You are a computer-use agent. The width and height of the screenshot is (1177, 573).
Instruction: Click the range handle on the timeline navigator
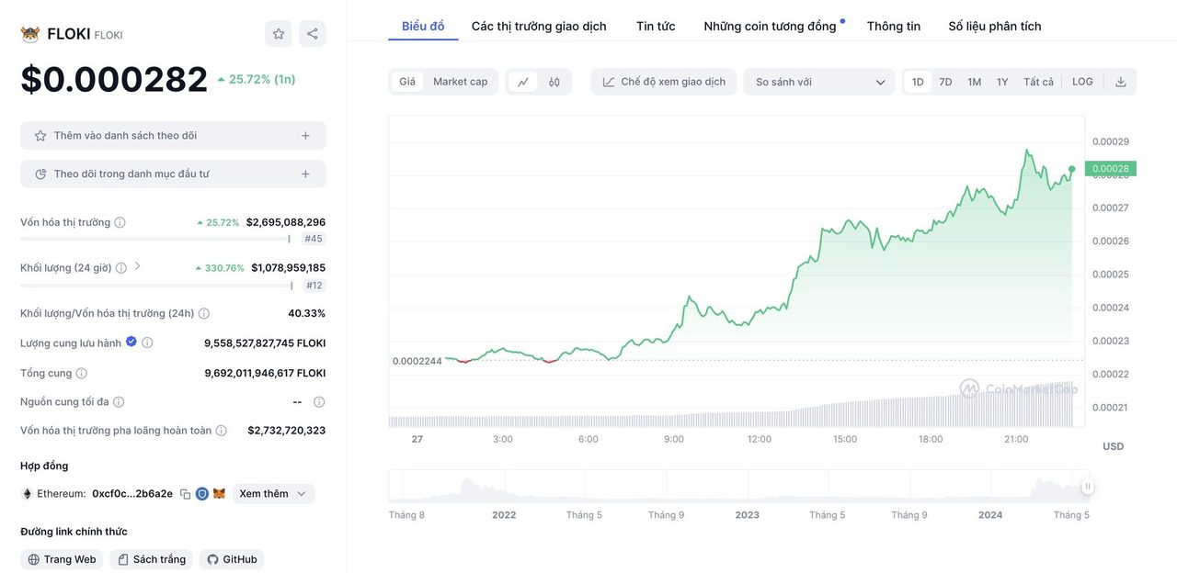pyautogui.click(x=1088, y=487)
